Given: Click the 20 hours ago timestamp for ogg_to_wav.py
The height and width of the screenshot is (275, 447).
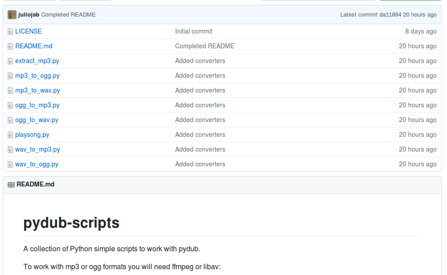Looking at the screenshot, I should click(417, 120).
